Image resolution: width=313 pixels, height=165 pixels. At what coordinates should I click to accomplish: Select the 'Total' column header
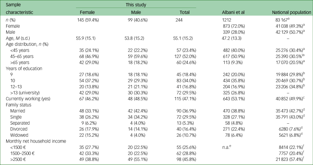click(x=184, y=12)
